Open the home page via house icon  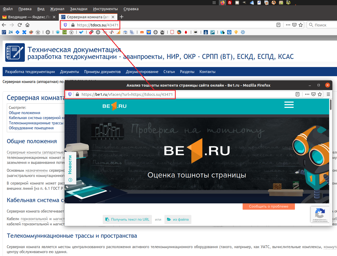27,25
